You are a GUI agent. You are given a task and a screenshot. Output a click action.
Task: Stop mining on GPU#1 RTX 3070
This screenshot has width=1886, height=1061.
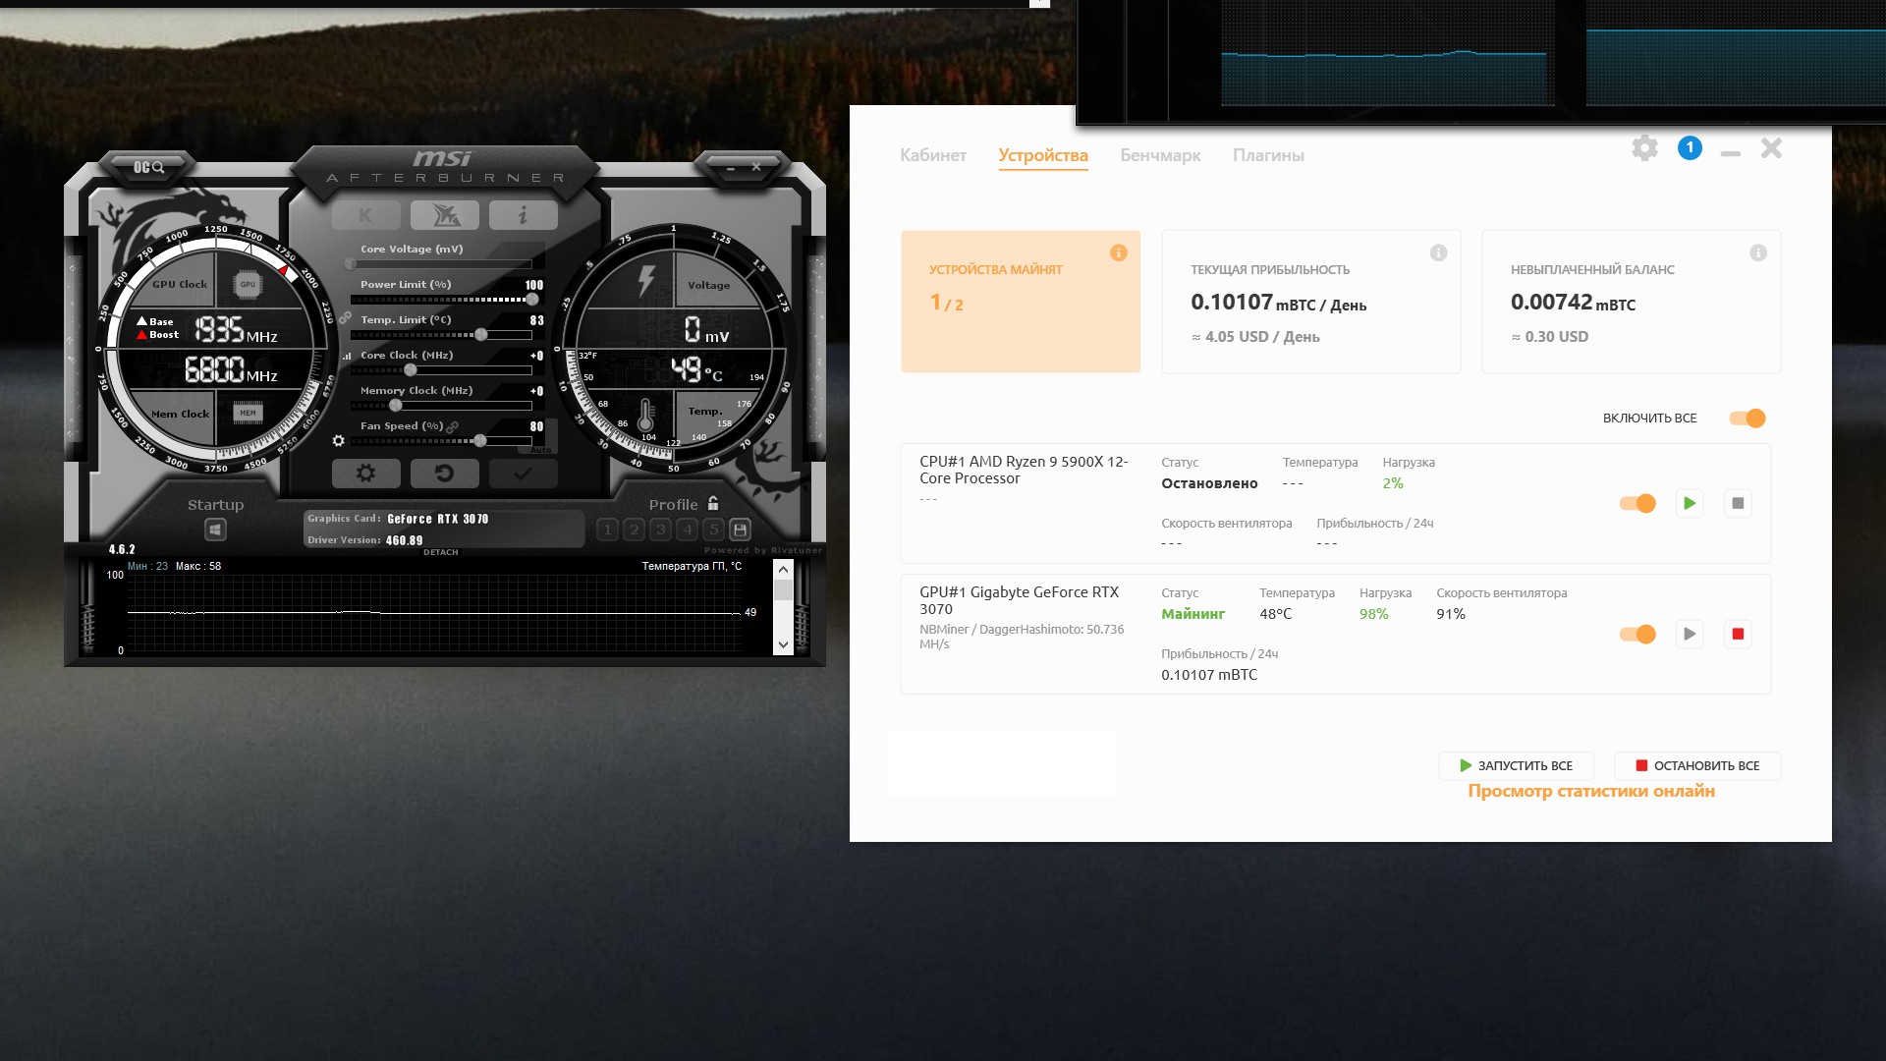(x=1738, y=634)
